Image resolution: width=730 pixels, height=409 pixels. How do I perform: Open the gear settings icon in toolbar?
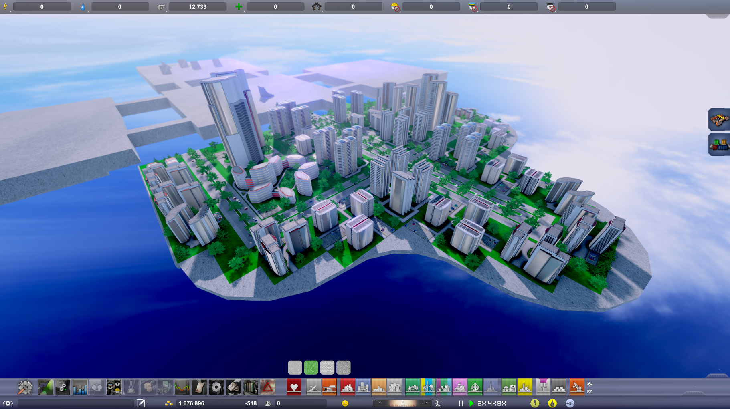[216, 387]
